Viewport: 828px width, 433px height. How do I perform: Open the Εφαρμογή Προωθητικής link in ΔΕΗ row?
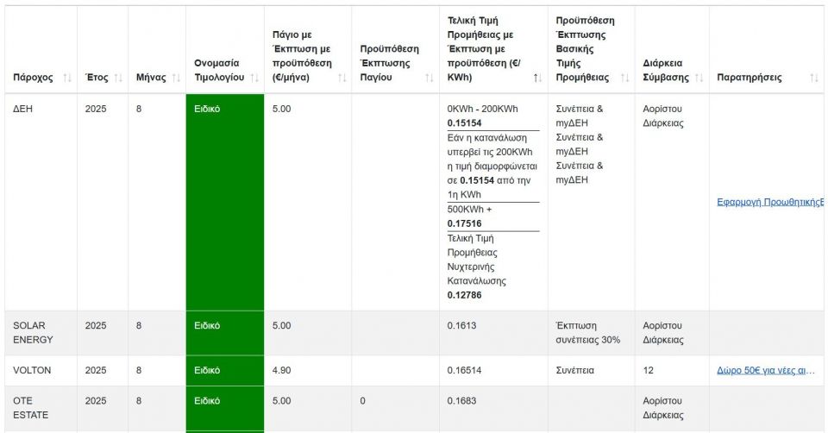(x=769, y=203)
